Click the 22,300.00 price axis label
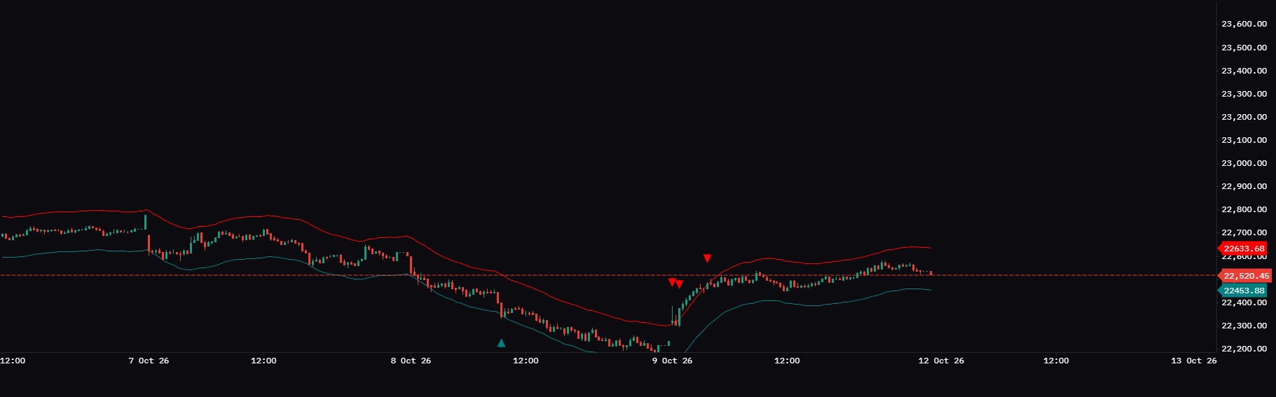1276x397 pixels. tap(1244, 326)
